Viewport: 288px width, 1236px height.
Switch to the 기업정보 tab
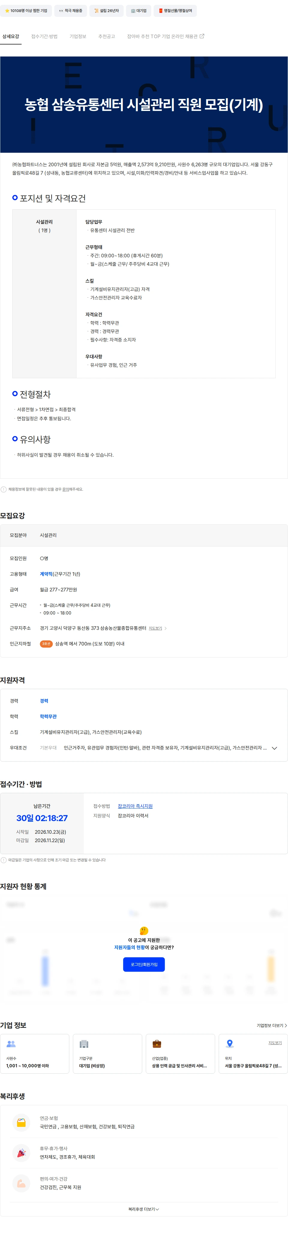77,36
